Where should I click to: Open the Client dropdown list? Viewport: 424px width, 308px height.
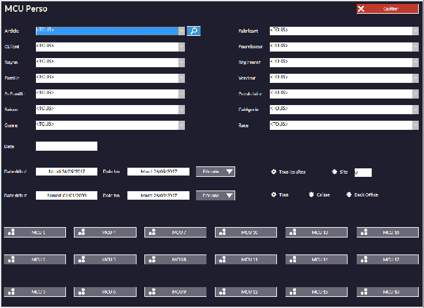(x=182, y=46)
